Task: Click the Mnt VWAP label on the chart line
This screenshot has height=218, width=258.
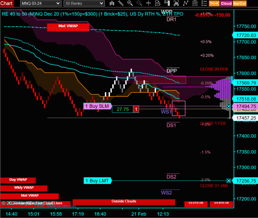Action: coord(68,27)
